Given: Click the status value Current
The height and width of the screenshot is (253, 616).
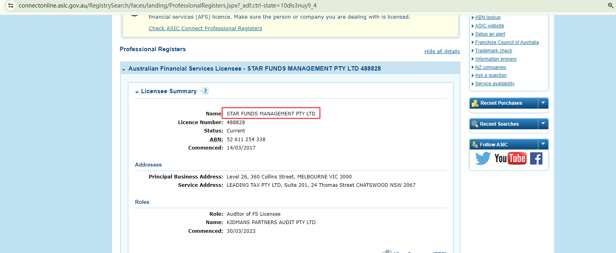Looking at the screenshot, I should point(236,131).
